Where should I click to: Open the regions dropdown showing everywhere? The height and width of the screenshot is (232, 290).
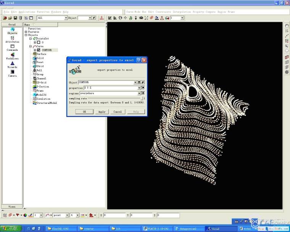point(139,93)
